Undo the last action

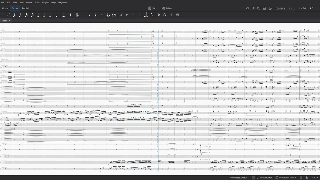tap(311, 8)
